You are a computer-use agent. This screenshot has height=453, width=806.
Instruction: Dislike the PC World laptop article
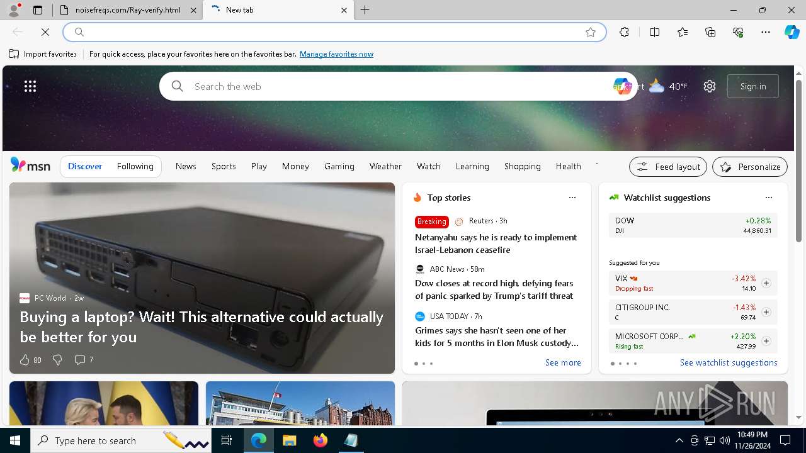57,360
